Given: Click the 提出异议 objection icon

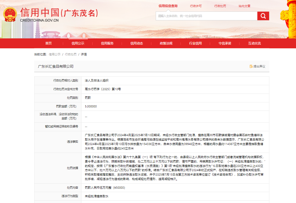Looking at the screenshot, I should click(x=251, y=66).
